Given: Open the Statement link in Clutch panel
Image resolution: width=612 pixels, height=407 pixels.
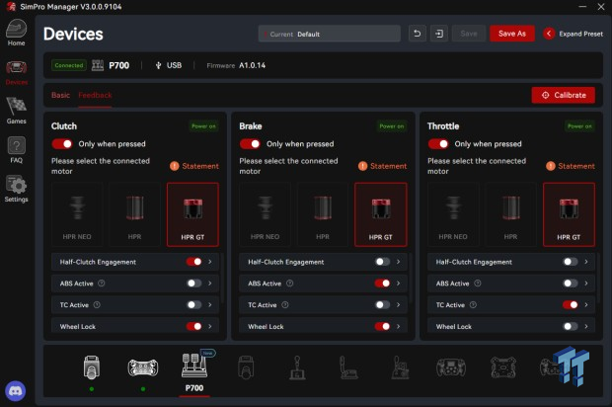Looking at the screenshot, I should click(x=200, y=166).
